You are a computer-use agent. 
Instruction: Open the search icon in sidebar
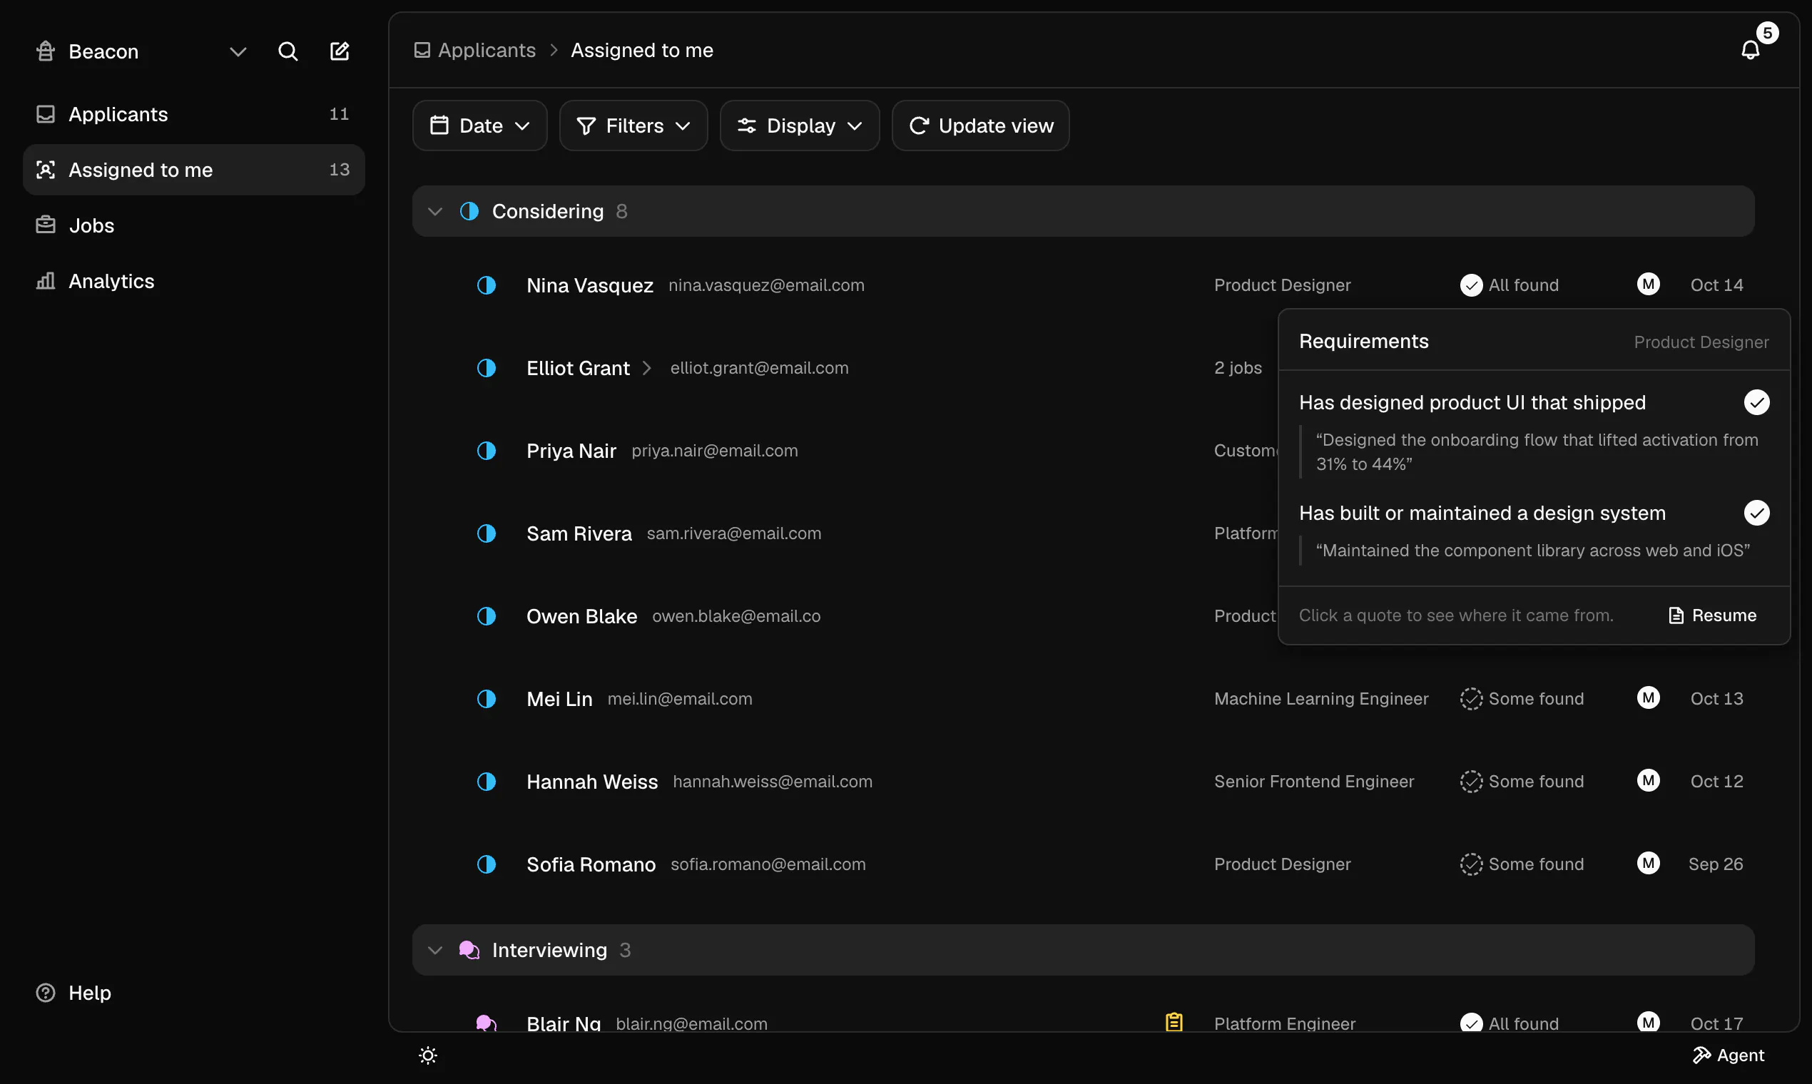point(288,51)
